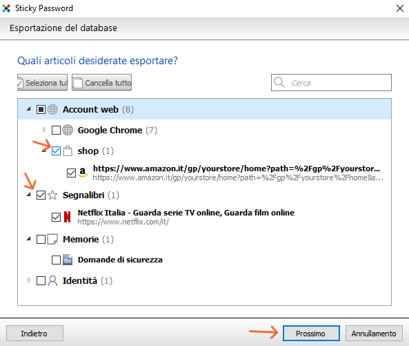409x346 pixels.
Task: Click the grey amazon.it URL subtitle
Action: click(x=238, y=177)
